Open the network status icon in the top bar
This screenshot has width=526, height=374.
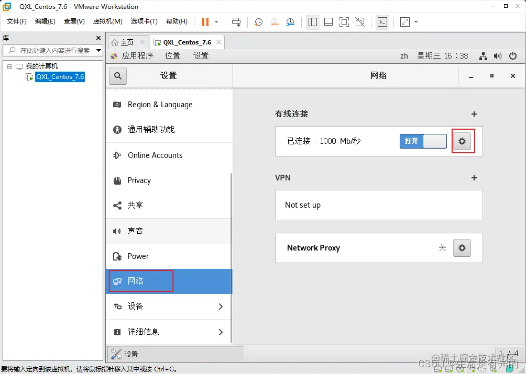pyautogui.click(x=483, y=56)
